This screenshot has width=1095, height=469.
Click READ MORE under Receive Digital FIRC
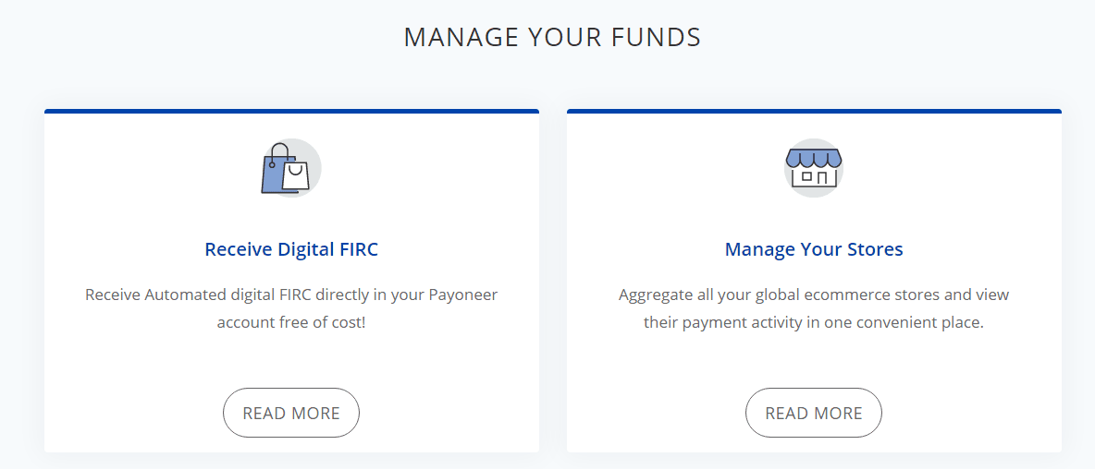[291, 413]
